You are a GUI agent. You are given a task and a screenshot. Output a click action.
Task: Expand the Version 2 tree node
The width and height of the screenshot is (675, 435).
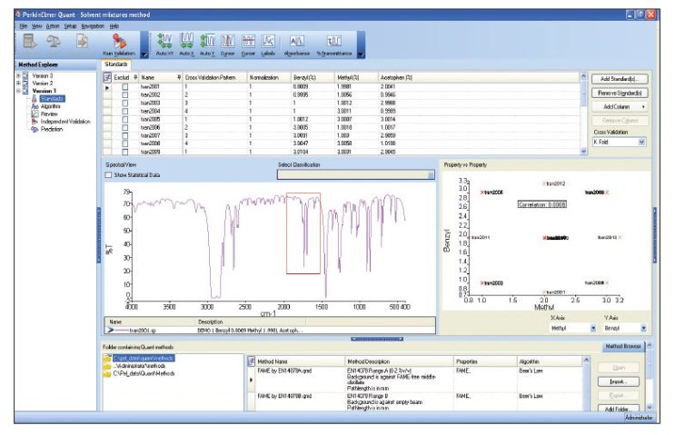[18, 83]
